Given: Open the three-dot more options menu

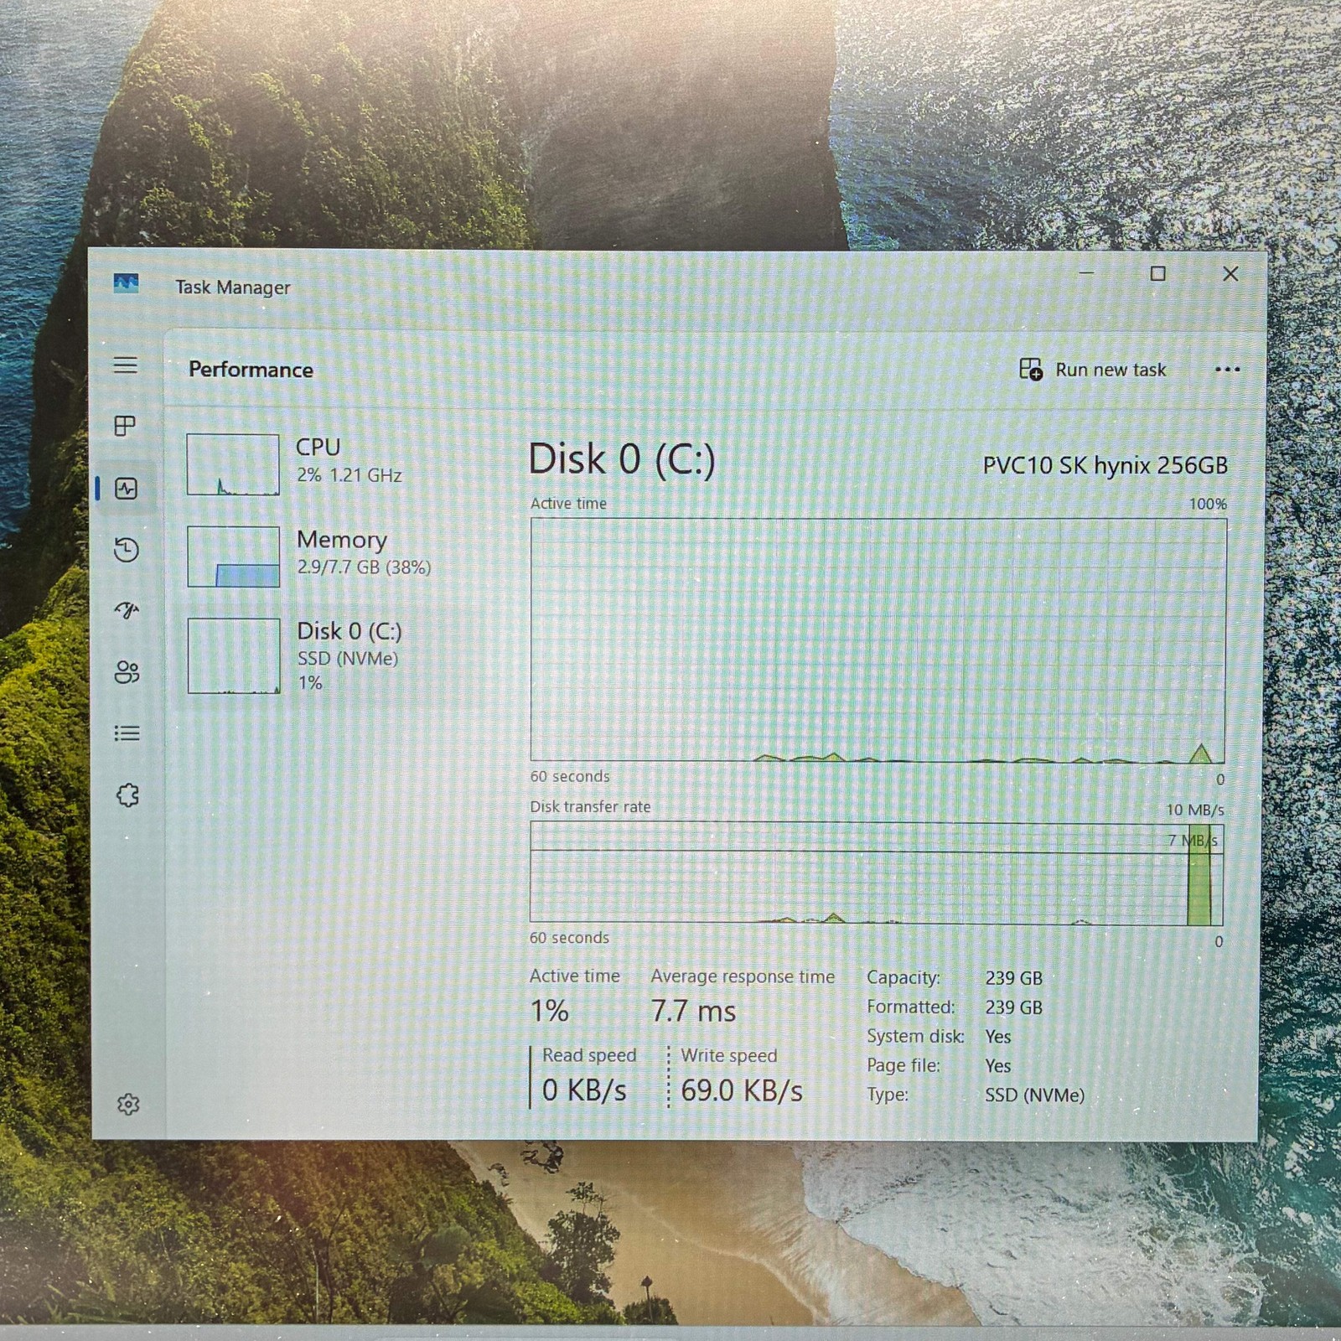Looking at the screenshot, I should pyautogui.click(x=1227, y=370).
